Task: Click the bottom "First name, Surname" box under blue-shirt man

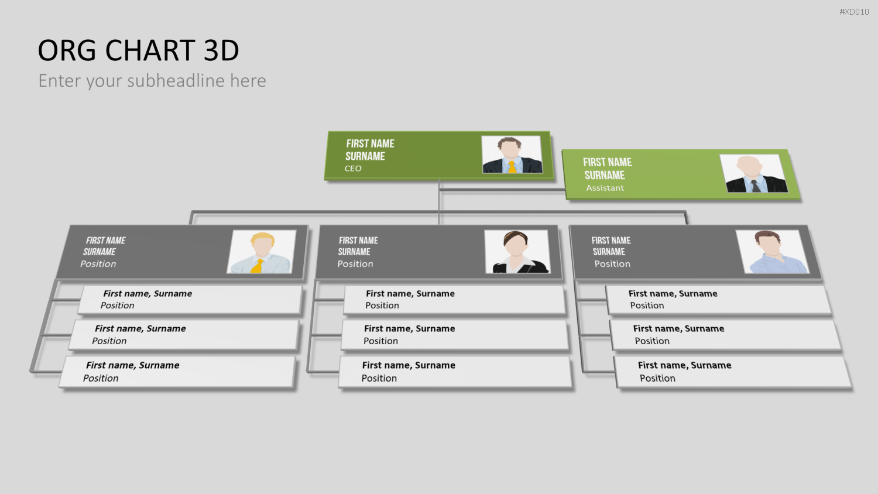Action: pos(733,372)
